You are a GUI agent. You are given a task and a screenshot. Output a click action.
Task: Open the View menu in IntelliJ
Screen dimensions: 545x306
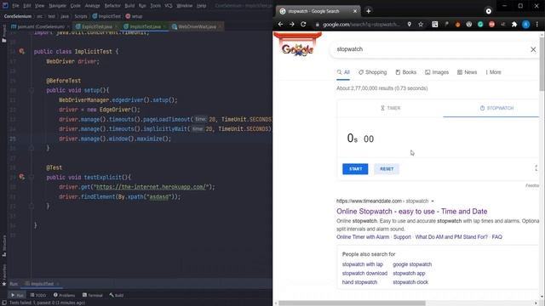[x=40, y=6]
